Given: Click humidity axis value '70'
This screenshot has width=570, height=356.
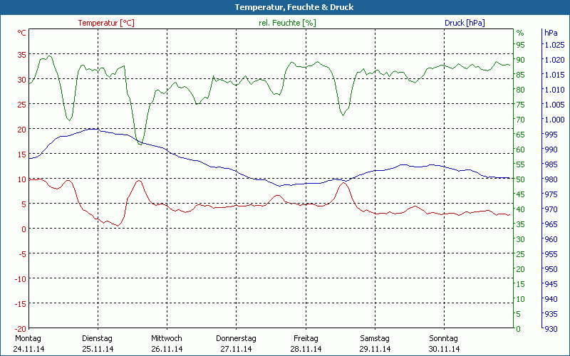Looking at the screenshot, I should pyautogui.click(x=521, y=120).
